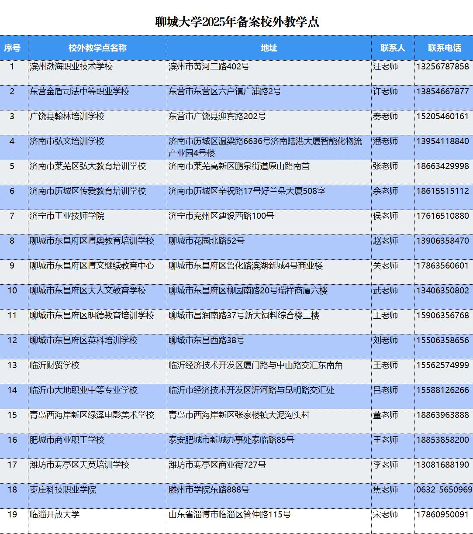473x534 pixels.
Task: Click the title 聊城大学2025年备案校外教学点
Action: point(237,22)
